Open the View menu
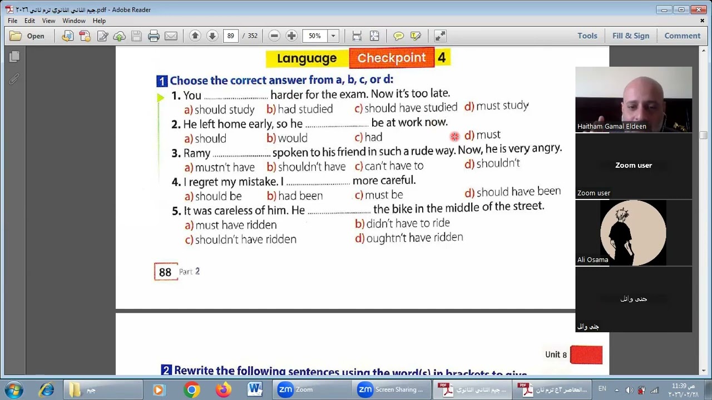 click(48, 21)
